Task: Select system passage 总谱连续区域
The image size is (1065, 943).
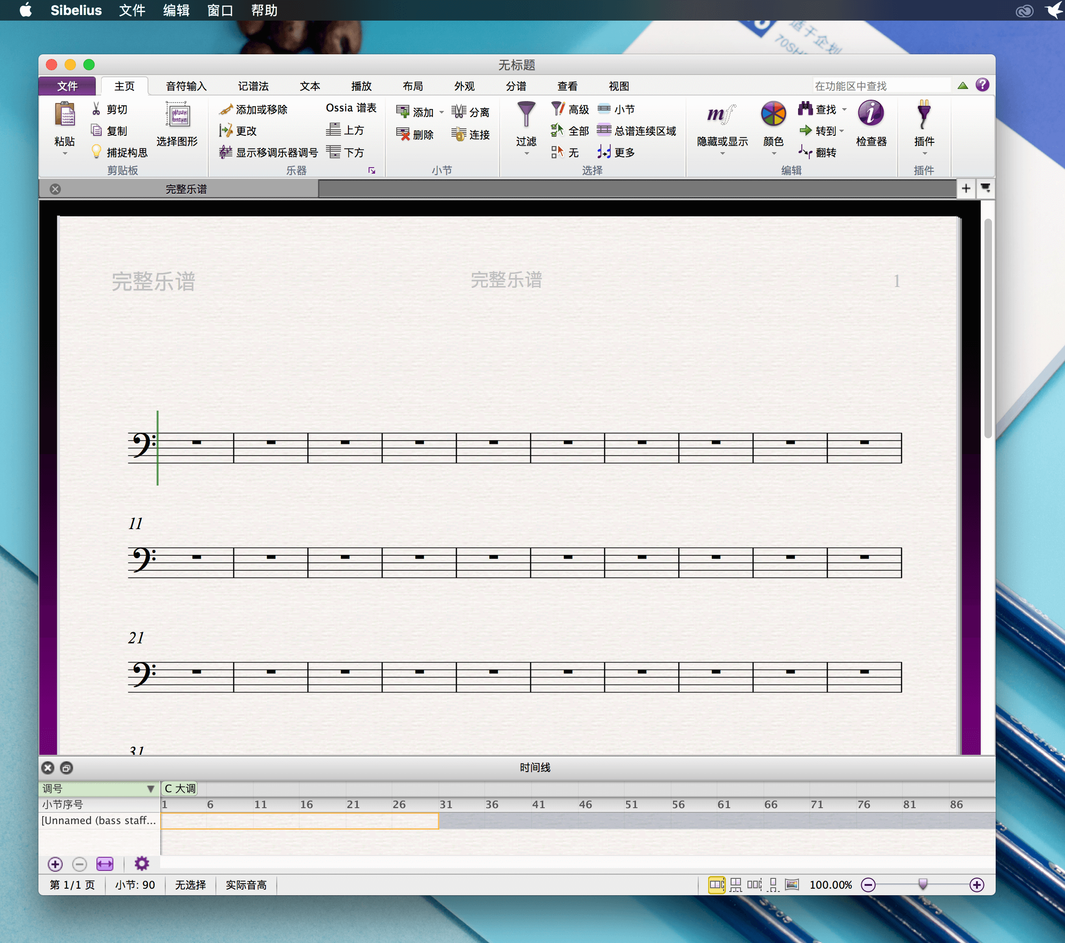Action: tap(604, 130)
